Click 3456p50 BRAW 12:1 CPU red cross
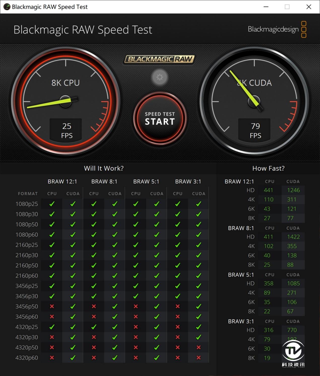 52,306
